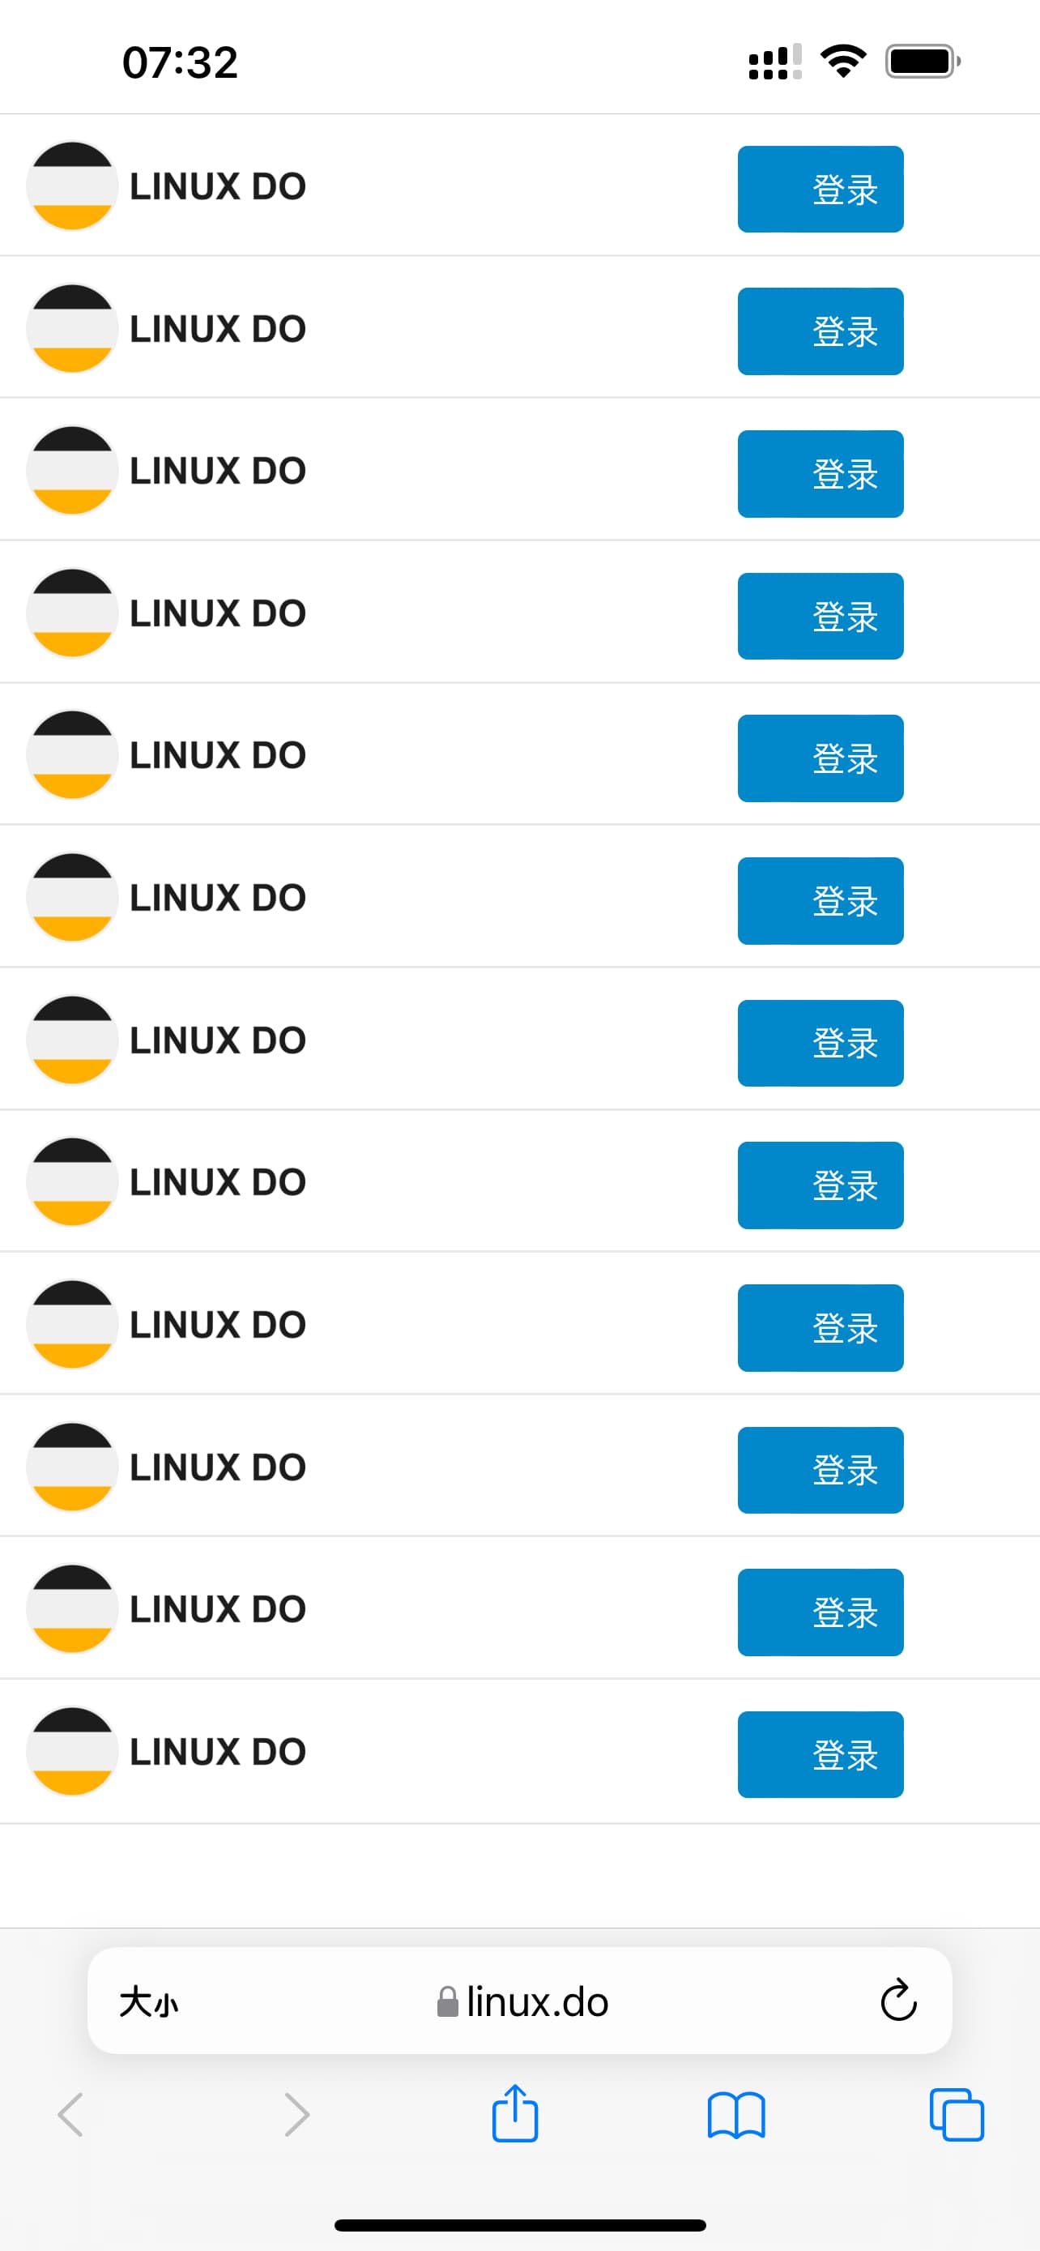This screenshot has width=1040, height=2251.
Task: Click the last row's LINUX DO logo
Action: (71, 1751)
